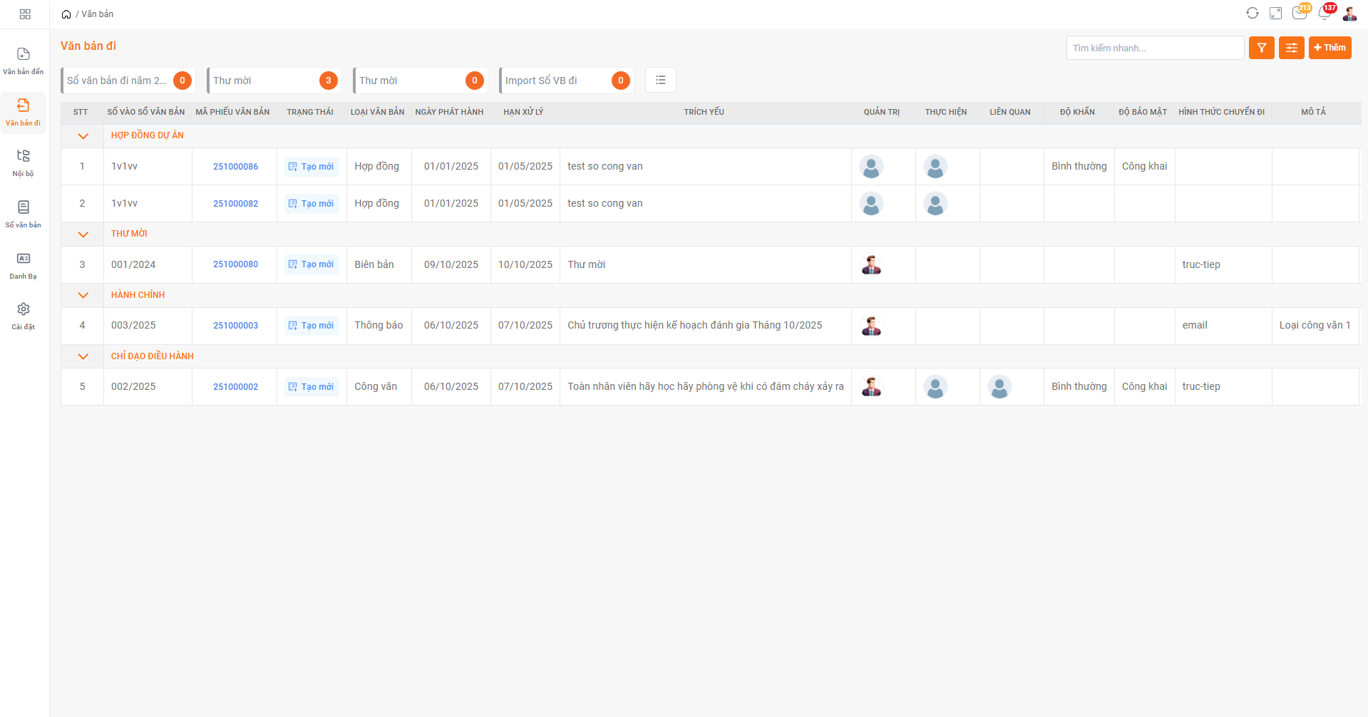The image size is (1368, 717).
Task: Open the Sổ văn bản sidebar section
Action: coord(24,214)
